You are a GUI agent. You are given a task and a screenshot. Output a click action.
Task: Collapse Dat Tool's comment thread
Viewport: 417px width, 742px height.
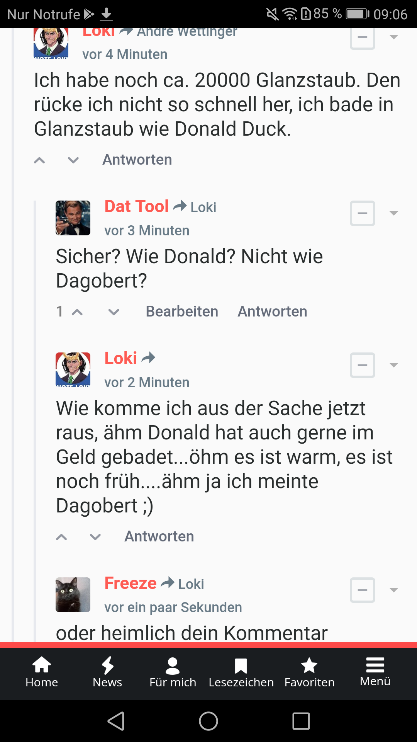[362, 213]
